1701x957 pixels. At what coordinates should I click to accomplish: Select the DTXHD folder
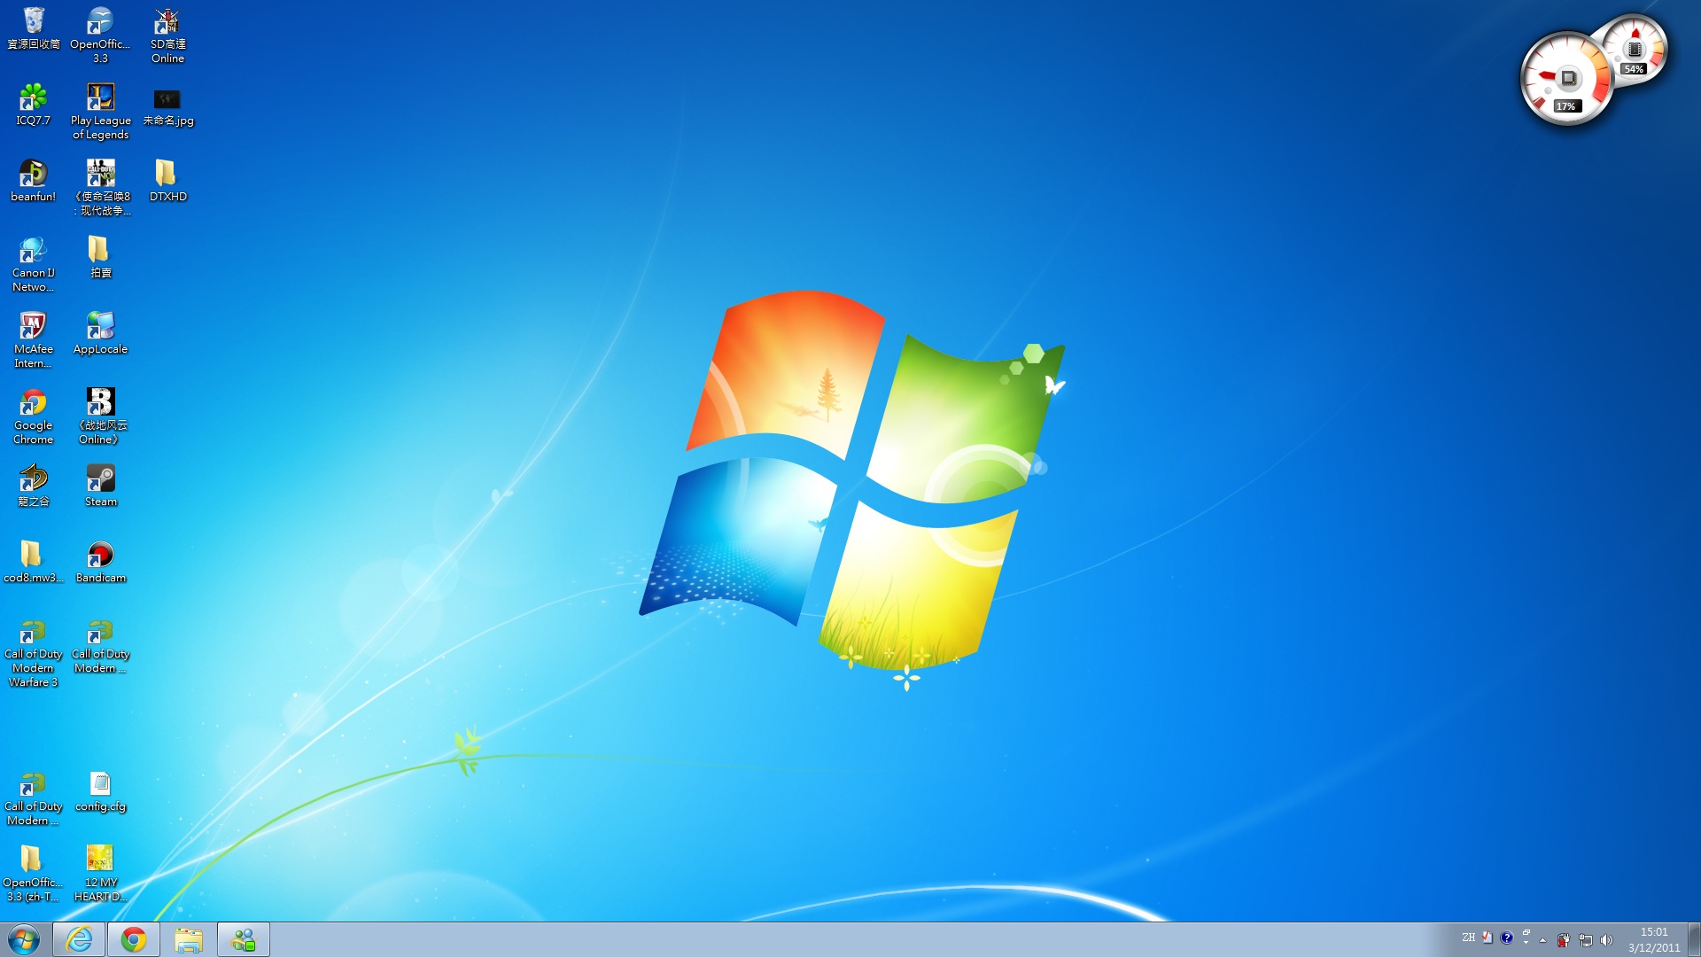tap(167, 181)
